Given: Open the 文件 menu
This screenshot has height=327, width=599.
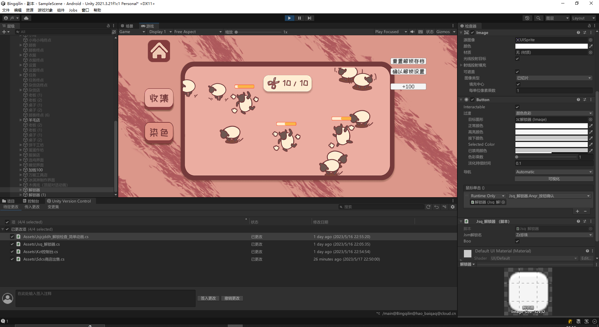Looking at the screenshot, I should point(6,10).
